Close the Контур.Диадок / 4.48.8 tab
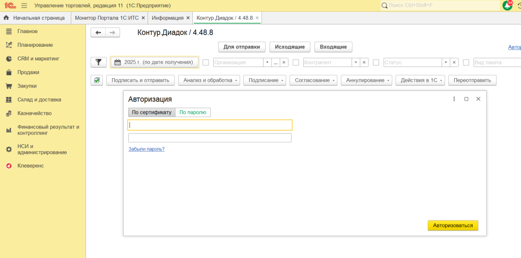 click(257, 18)
